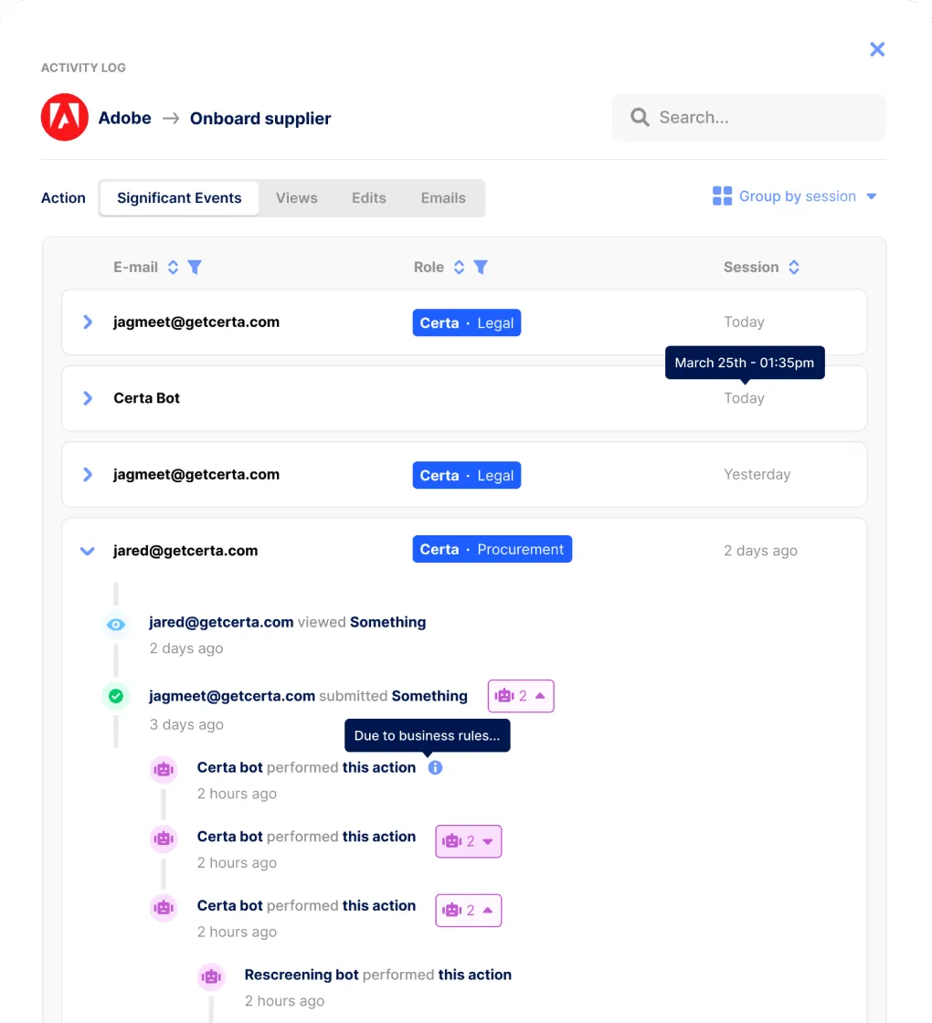932x1023 pixels.
Task: Collapse the jared@getcerta.com session row
Action: pos(87,550)
